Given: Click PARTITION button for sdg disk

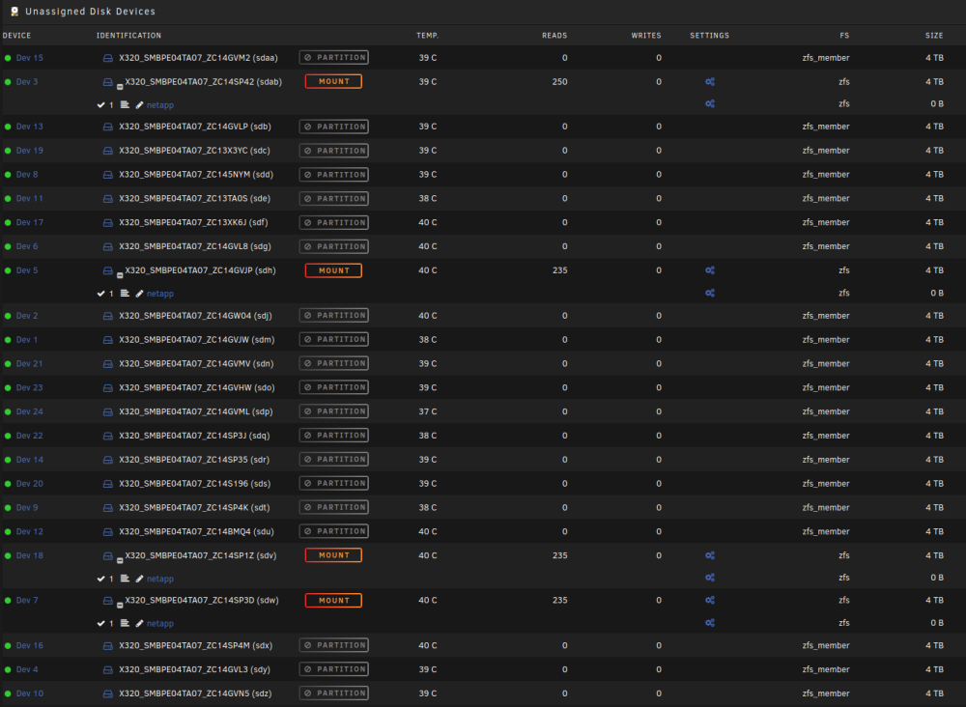Looking at the screenshot, I should (334, 246).
